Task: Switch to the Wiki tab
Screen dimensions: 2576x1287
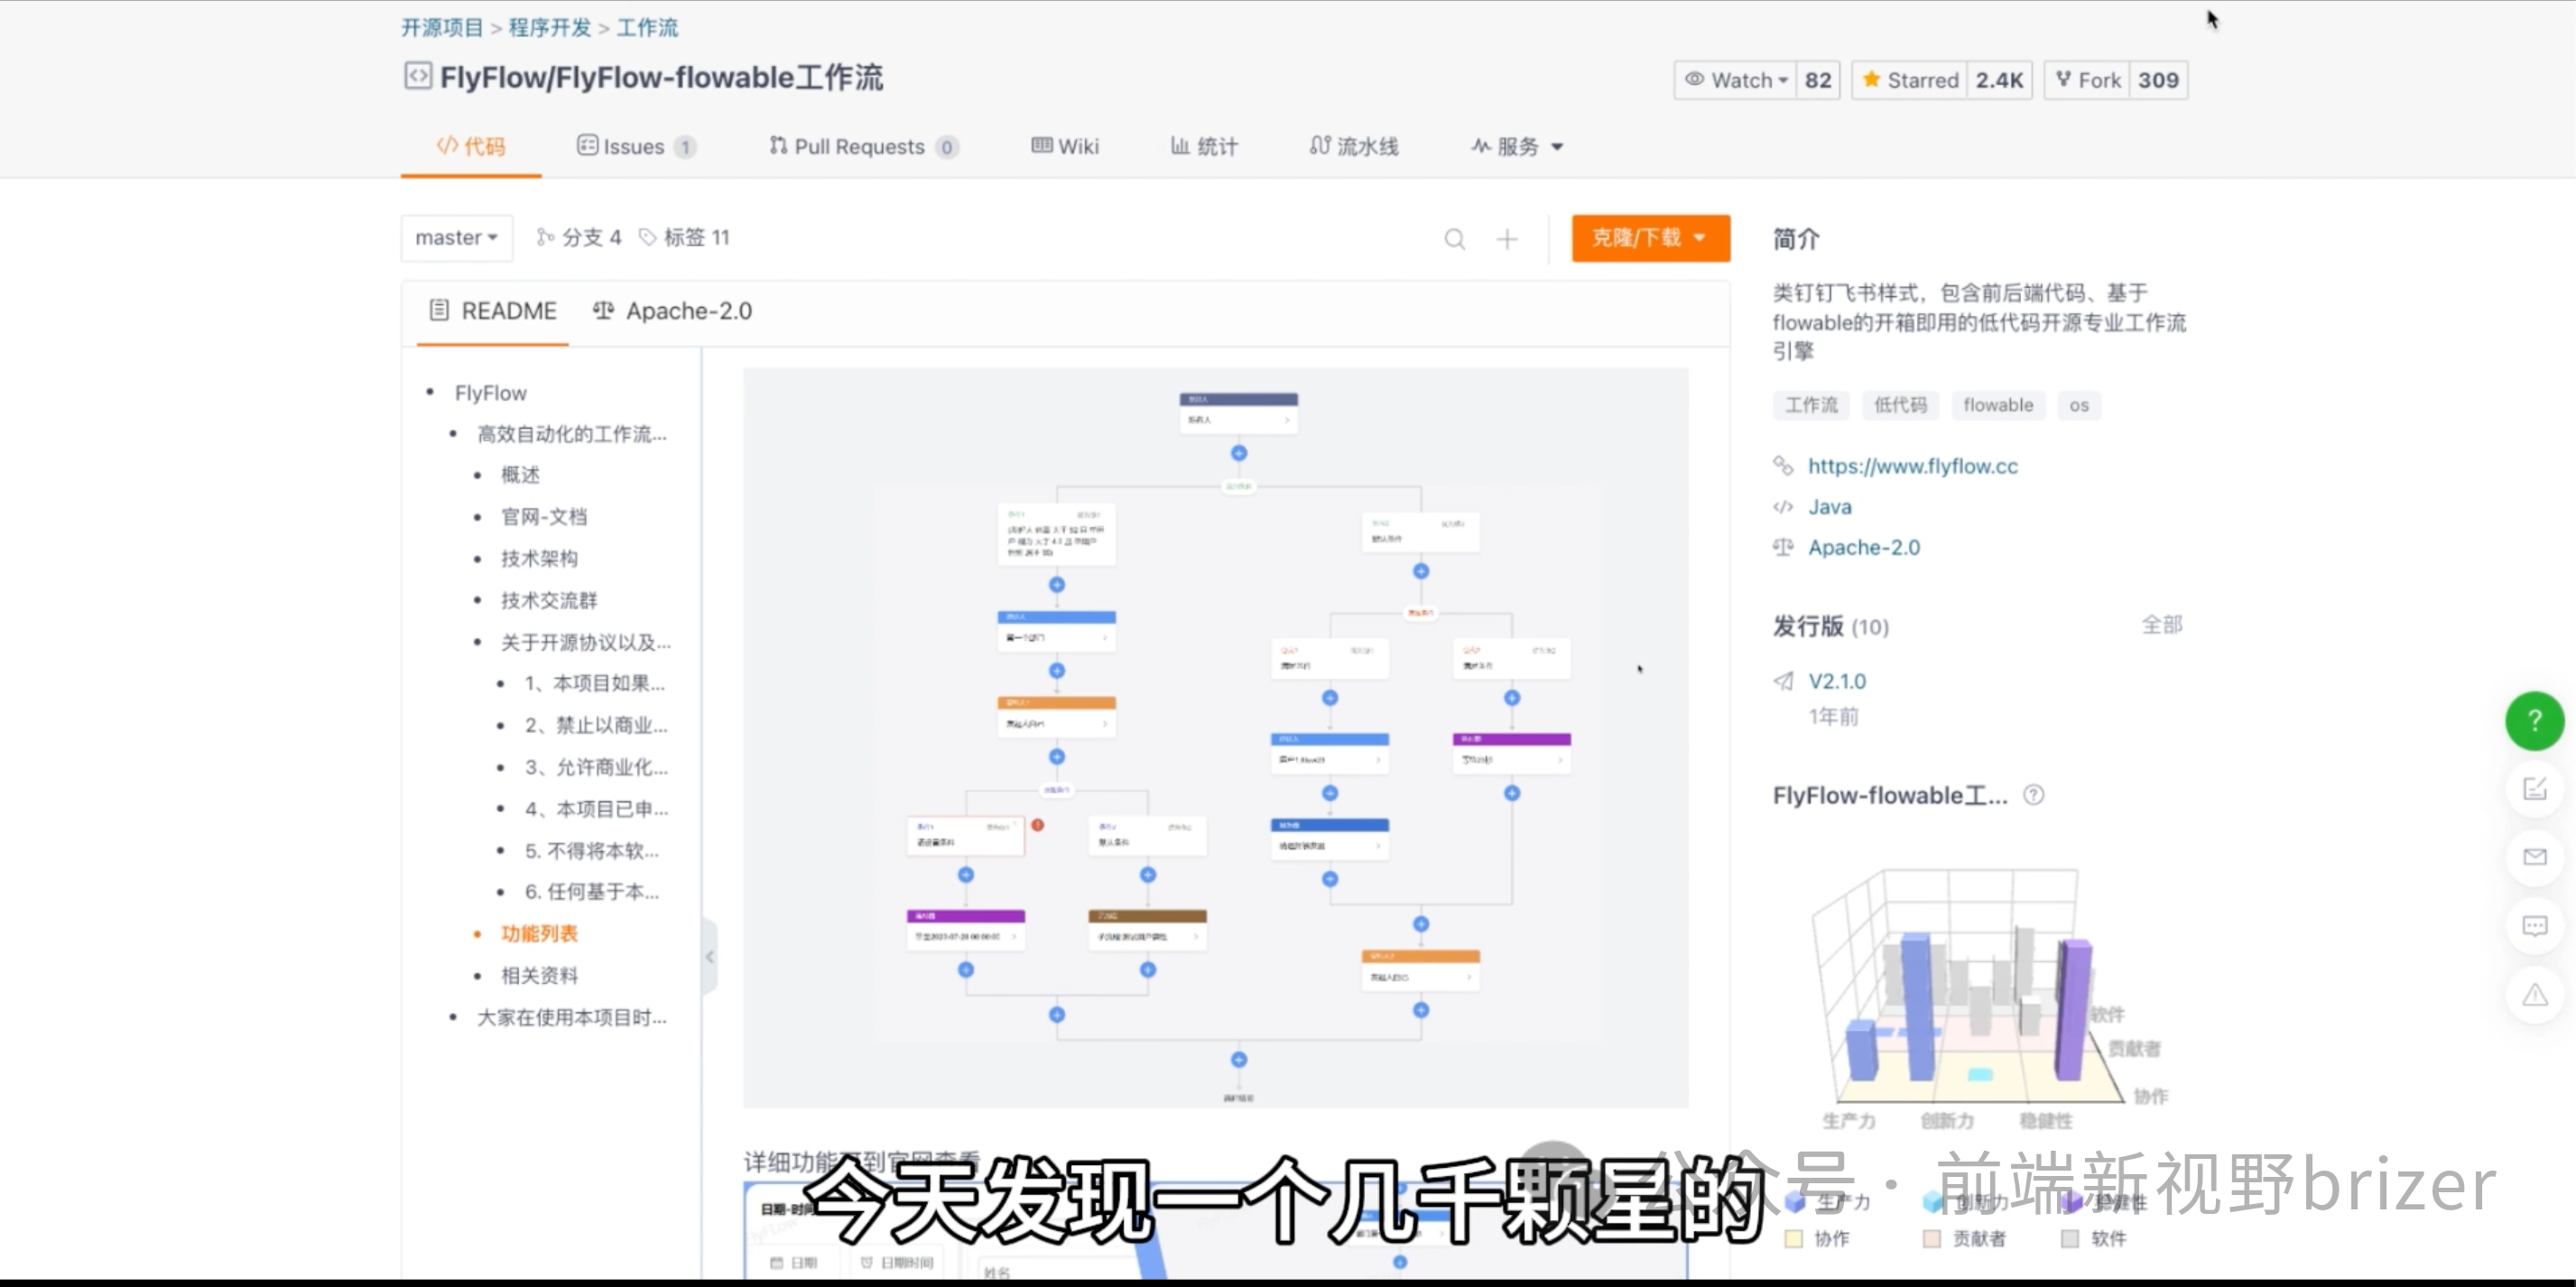Action: coord(1064,146)
